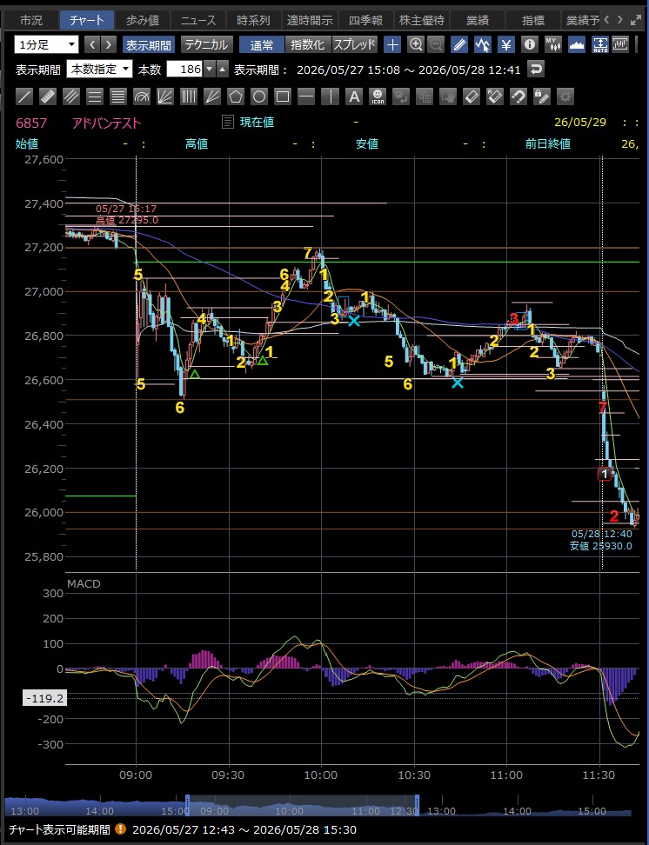Click the テクニカル button
The width and height of the screenshot is (649, 845).
(207, 44)
